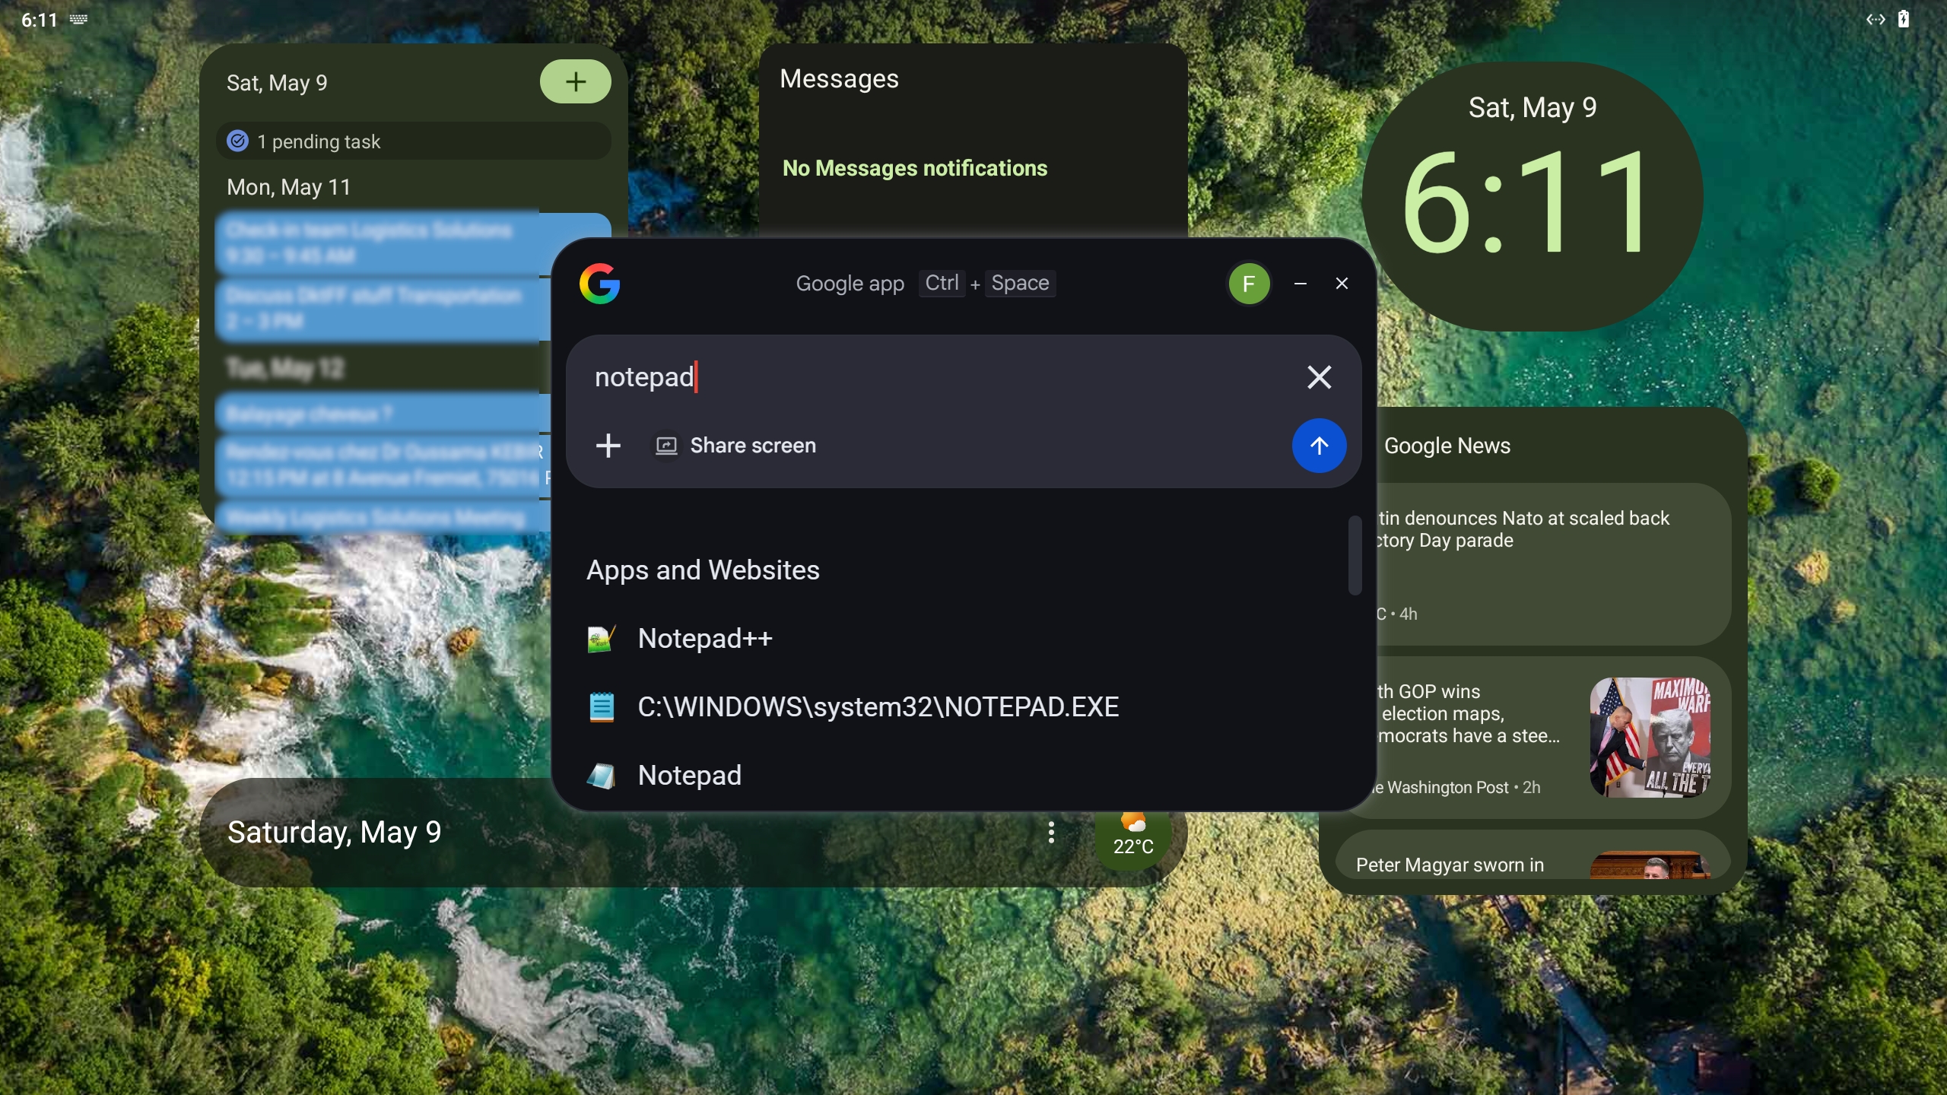The image size is (1947, 1095).
Task: Click the Messages widget title
Action: coord(839,79)
